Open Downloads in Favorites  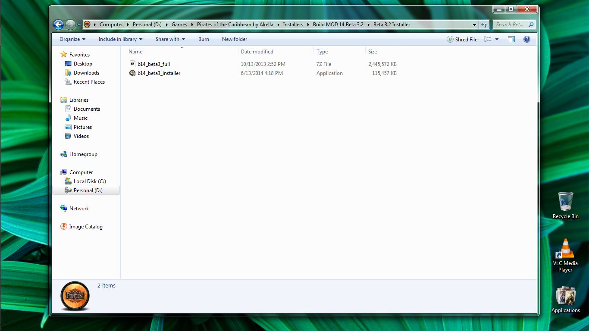86,73
